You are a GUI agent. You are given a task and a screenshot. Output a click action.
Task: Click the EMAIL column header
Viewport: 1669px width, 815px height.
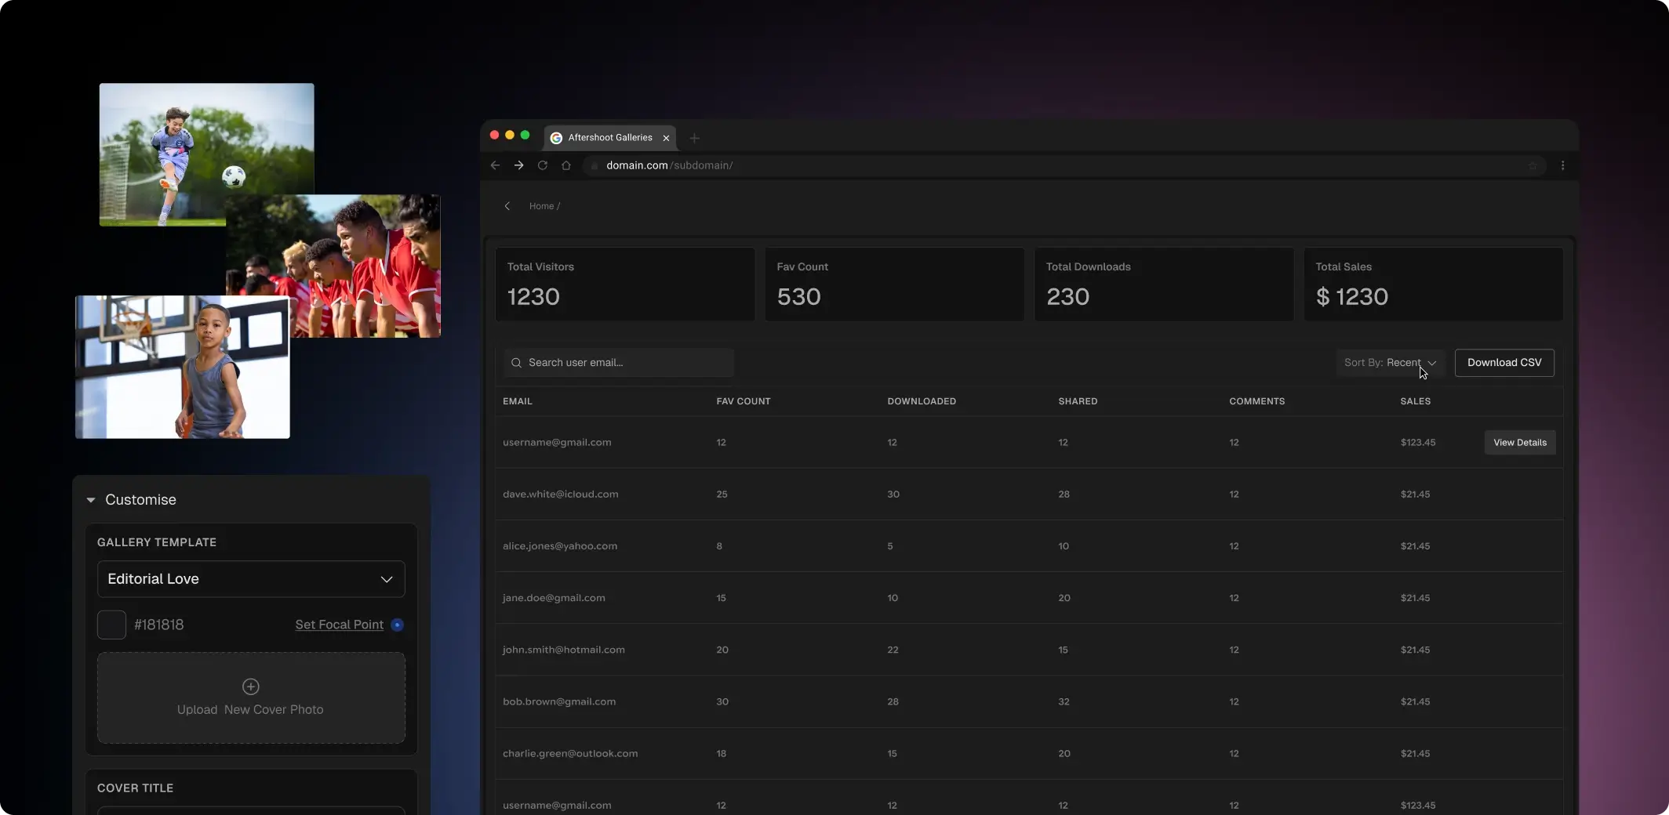pos(518,401)
